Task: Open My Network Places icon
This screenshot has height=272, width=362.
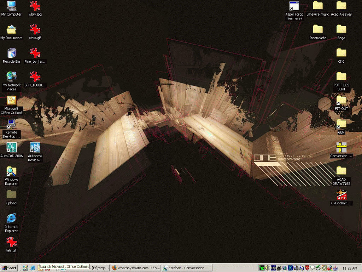Action: (x=11, y=81)
